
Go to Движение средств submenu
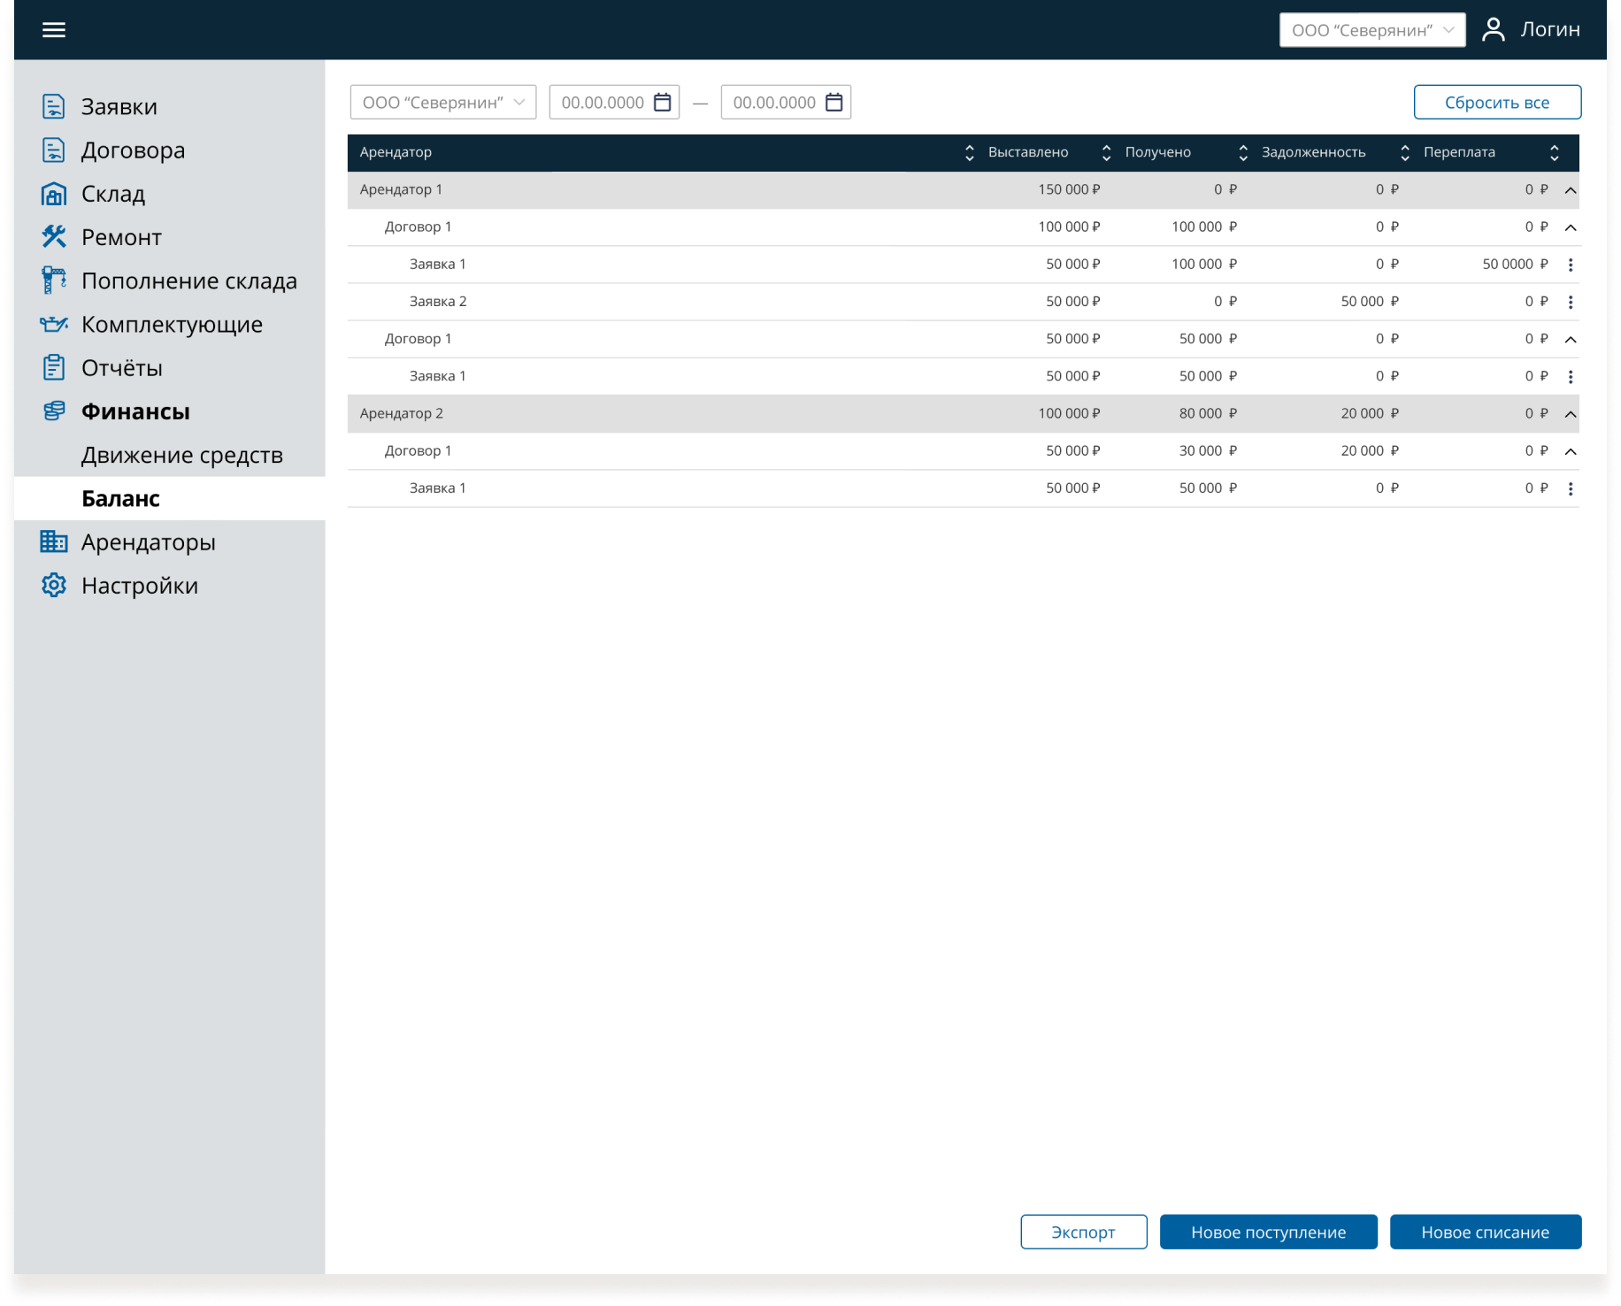point(181,455)
